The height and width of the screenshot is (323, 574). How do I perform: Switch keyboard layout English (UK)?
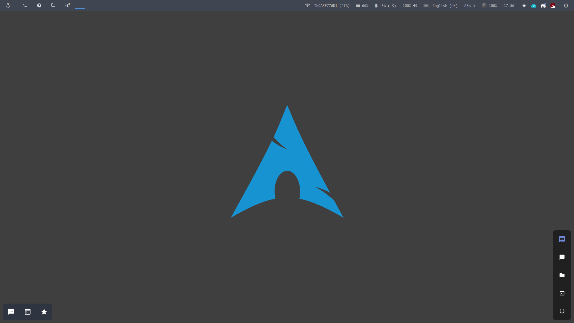pos(445,6)
